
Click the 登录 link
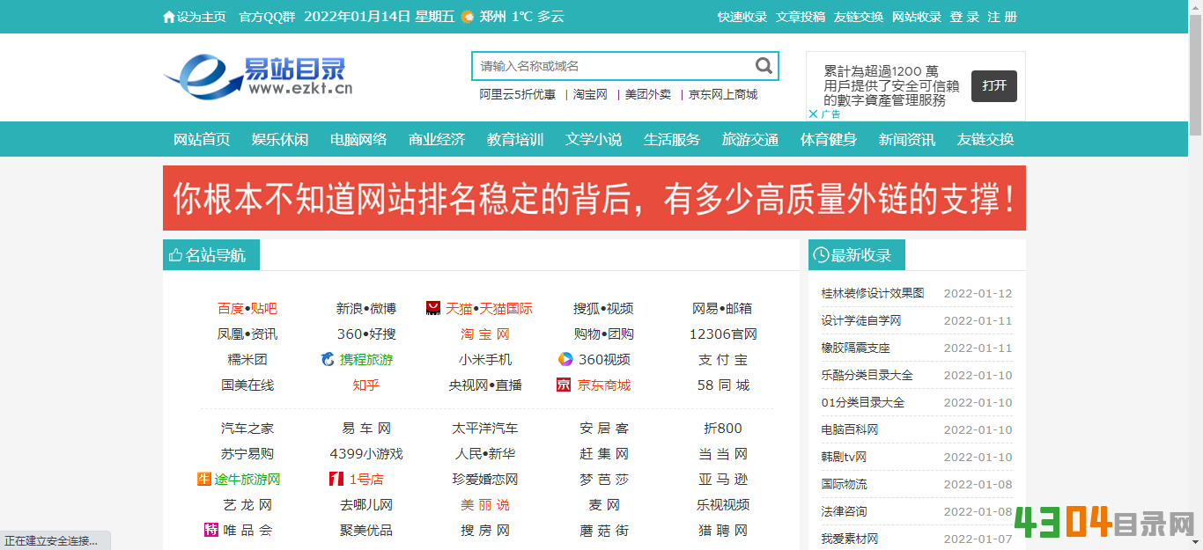(965, 17)
